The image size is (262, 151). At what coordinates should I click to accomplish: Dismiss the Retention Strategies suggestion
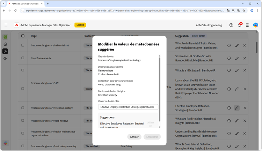coord(245,108)
